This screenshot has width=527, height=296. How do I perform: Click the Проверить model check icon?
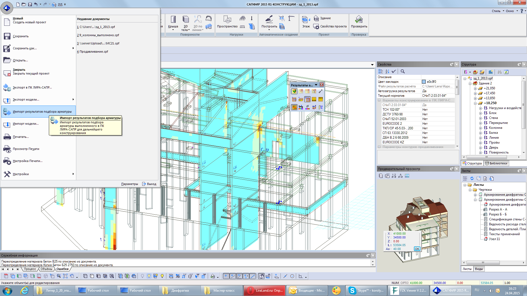[359, 19]
